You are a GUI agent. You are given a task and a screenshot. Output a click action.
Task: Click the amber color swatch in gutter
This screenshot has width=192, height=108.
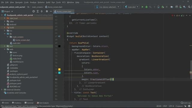59,69
